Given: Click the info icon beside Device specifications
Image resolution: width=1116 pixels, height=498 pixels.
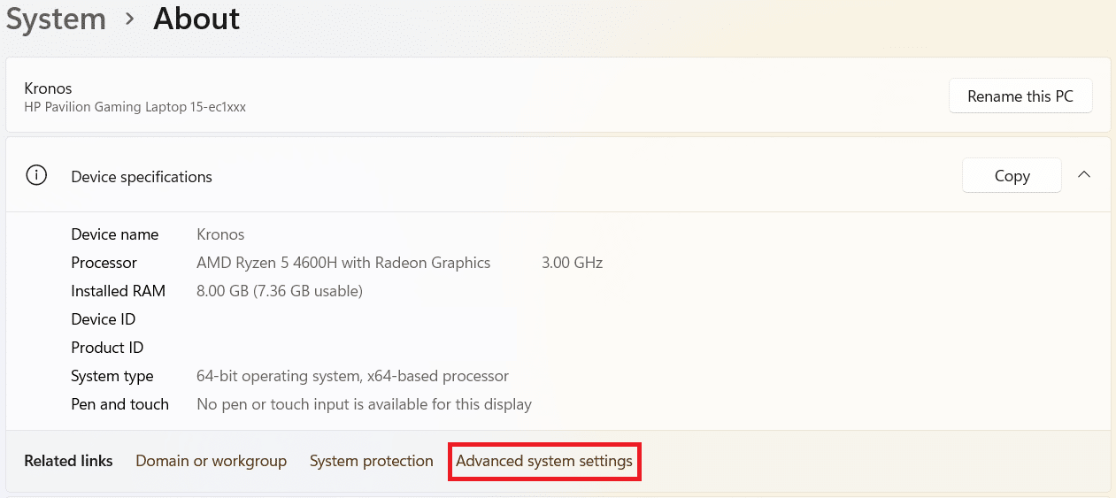Looking at the screenshot, I should (36, 176).
